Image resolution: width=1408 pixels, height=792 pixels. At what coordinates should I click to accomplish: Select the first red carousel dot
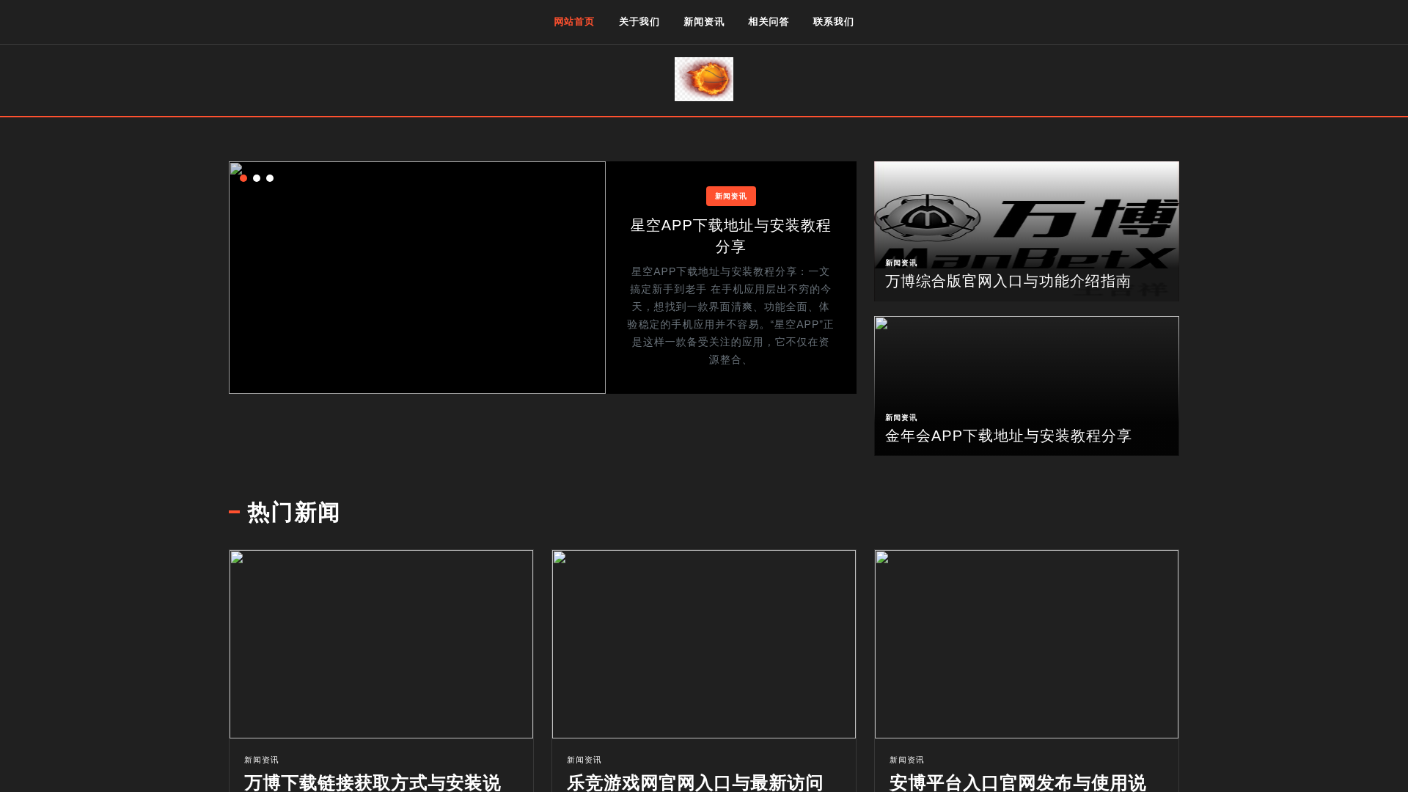243,178
